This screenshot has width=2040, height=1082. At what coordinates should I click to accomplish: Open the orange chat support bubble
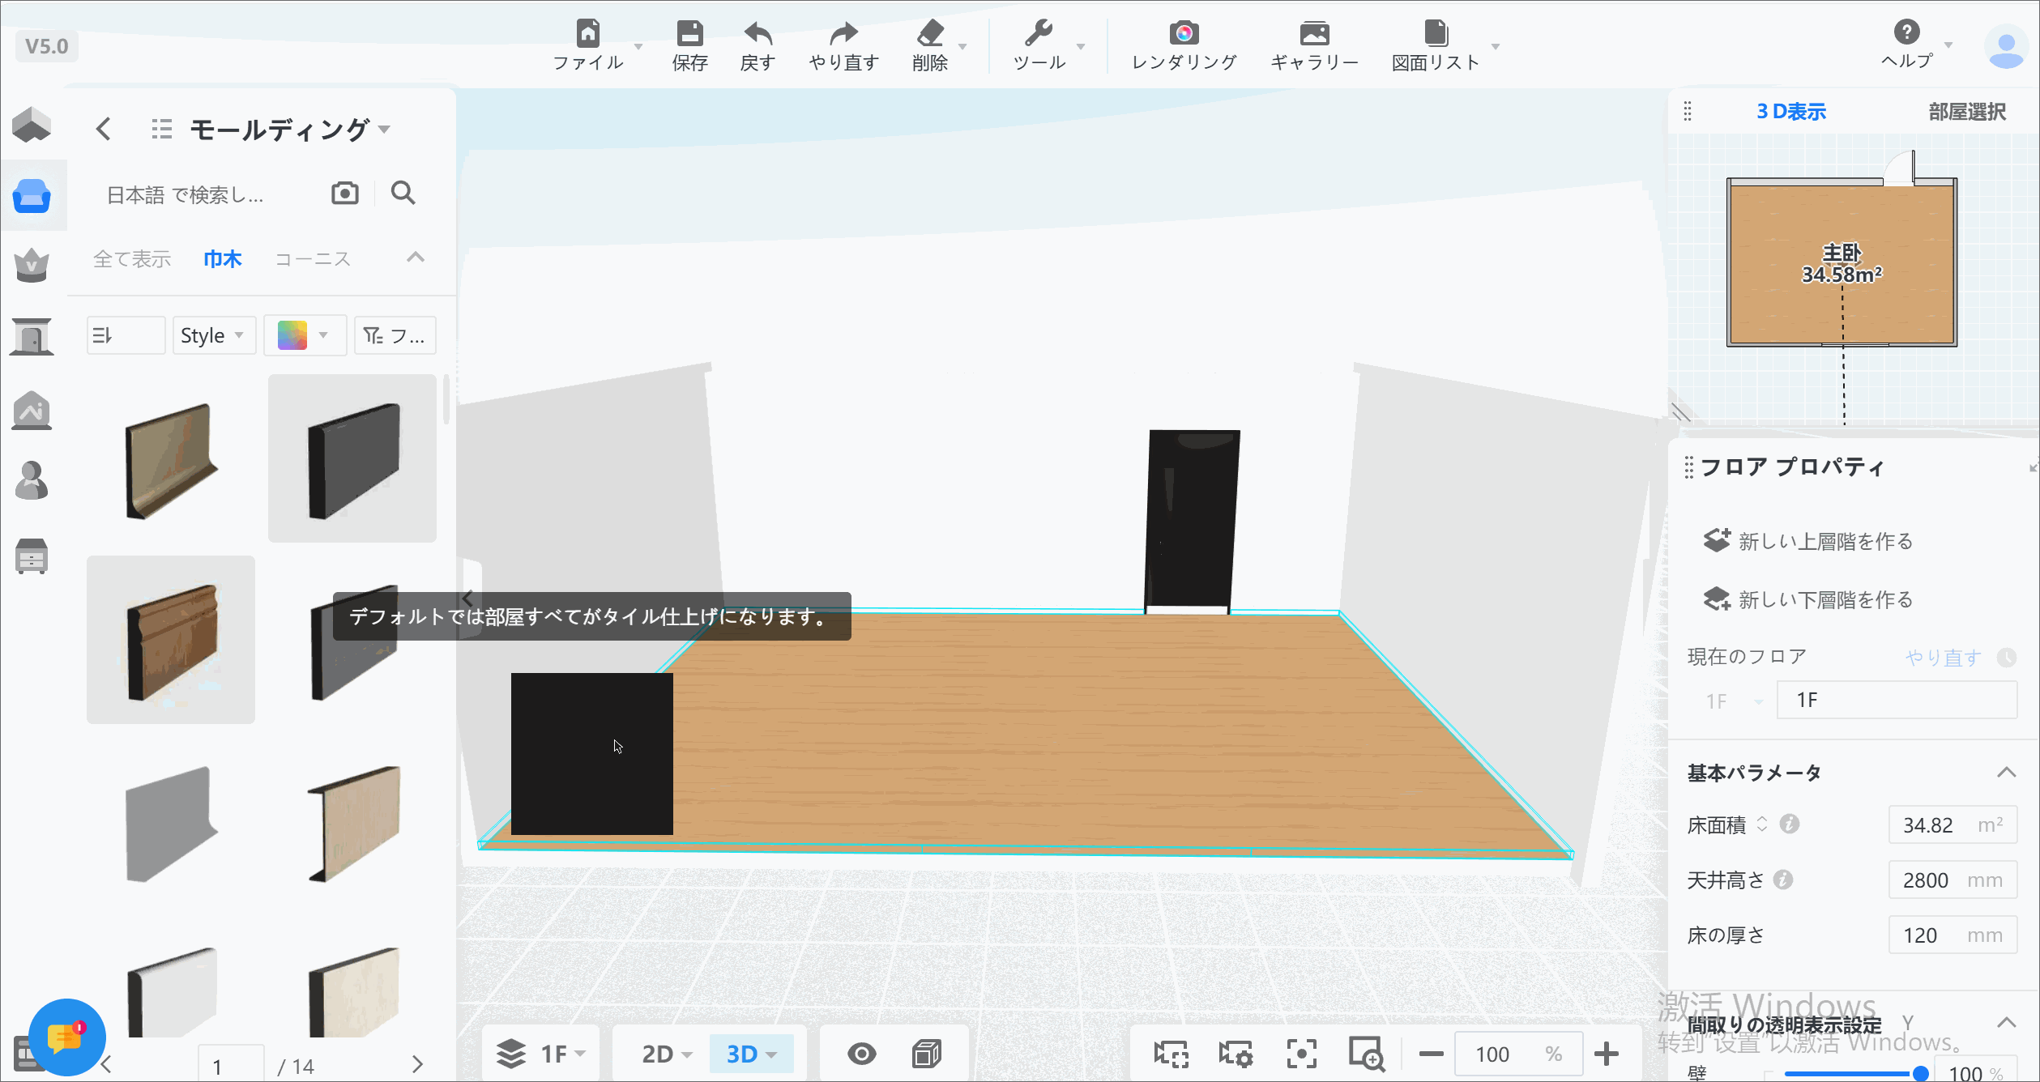tap(66, 1037)
